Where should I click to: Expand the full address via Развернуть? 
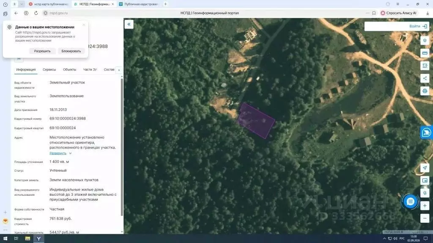point(58,153)
